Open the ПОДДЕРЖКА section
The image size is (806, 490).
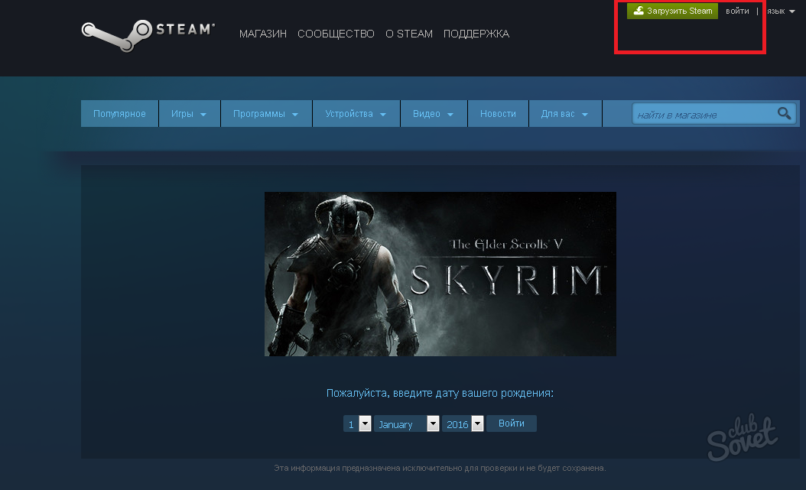point(476,34)
